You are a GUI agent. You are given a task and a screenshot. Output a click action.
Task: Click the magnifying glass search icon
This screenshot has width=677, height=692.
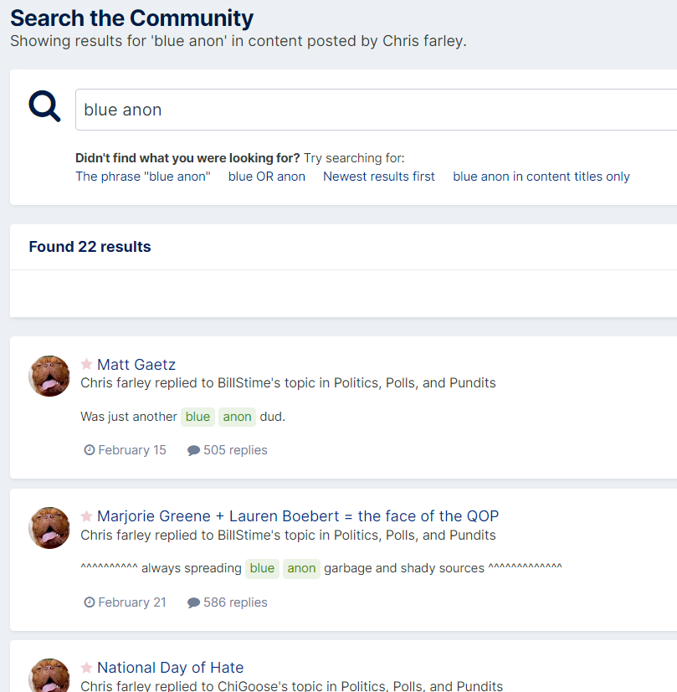pyautogui.click(x=44, y=106)
